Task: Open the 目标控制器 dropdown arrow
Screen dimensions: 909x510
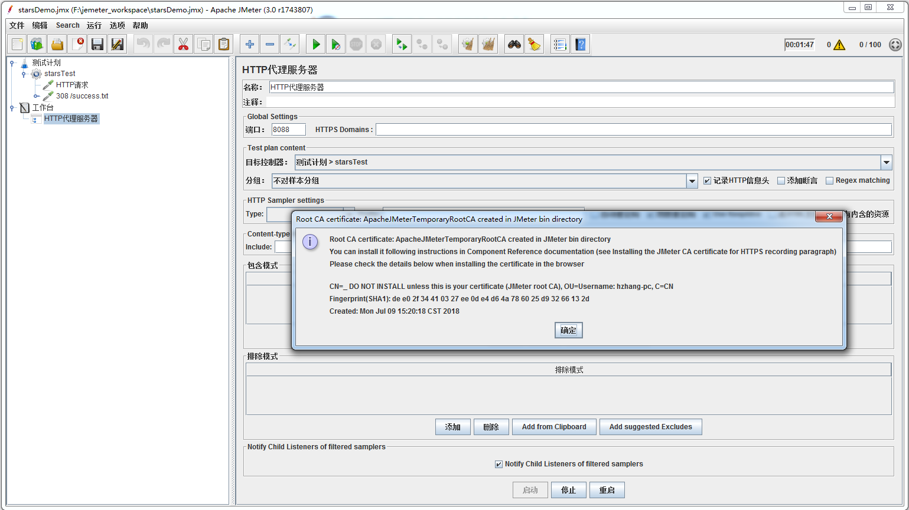Action: 886,162
